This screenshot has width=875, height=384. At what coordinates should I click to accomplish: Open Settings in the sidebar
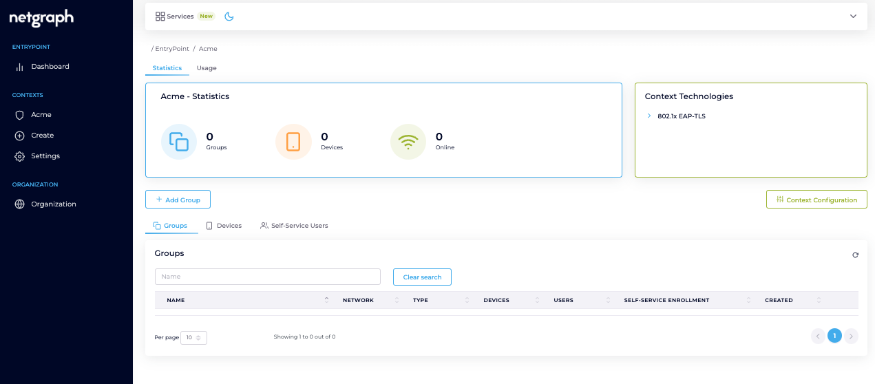coord(45,156)
